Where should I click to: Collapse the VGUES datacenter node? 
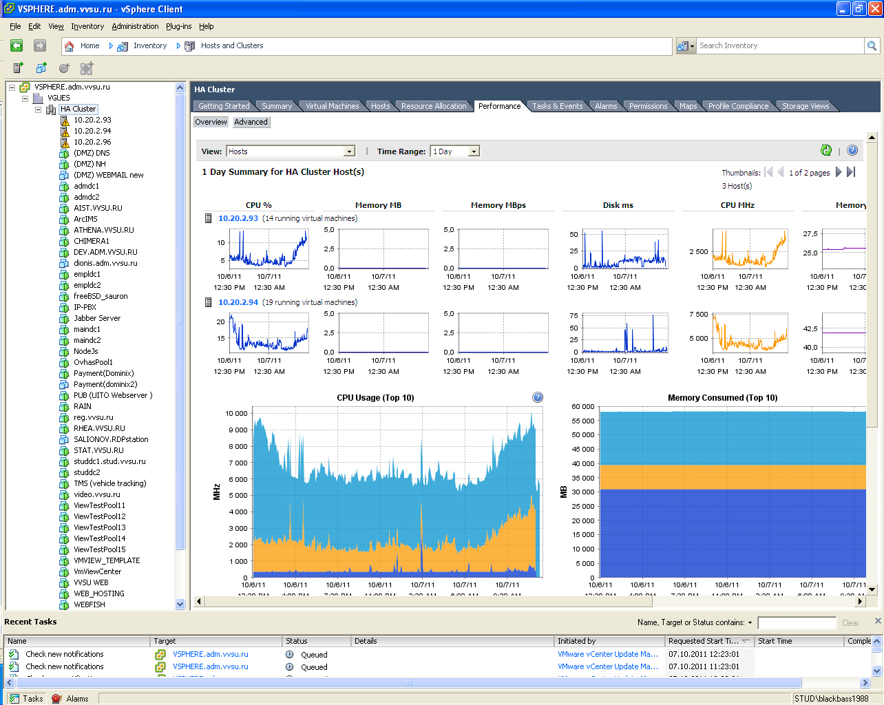(x=25, y=98)
